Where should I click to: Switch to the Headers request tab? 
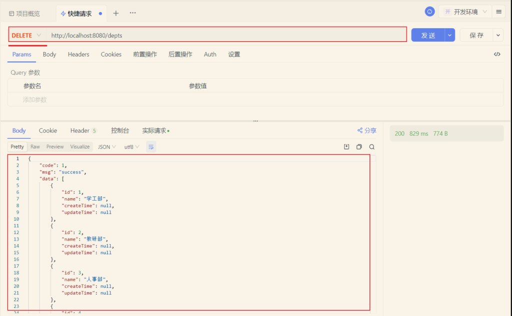tap(78, 54)
